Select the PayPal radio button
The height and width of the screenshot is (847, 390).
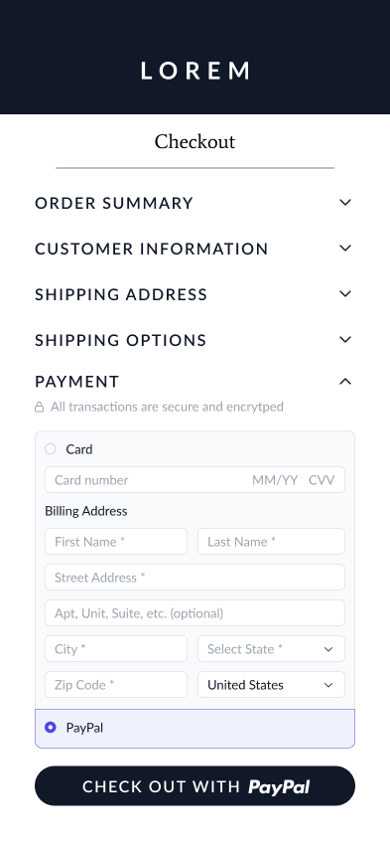51,728
